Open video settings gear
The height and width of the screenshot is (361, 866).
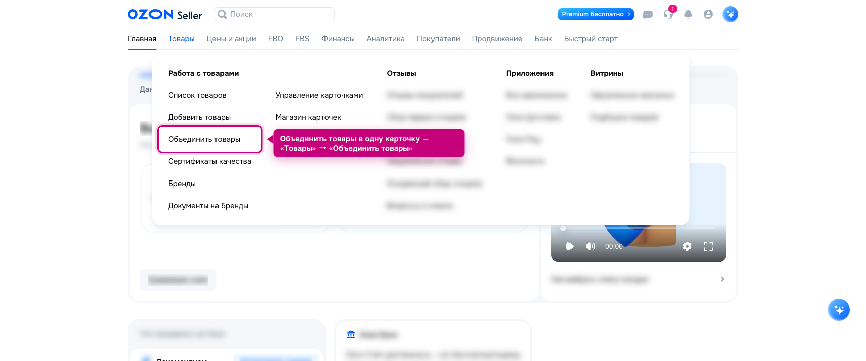[x=687, y=246]
